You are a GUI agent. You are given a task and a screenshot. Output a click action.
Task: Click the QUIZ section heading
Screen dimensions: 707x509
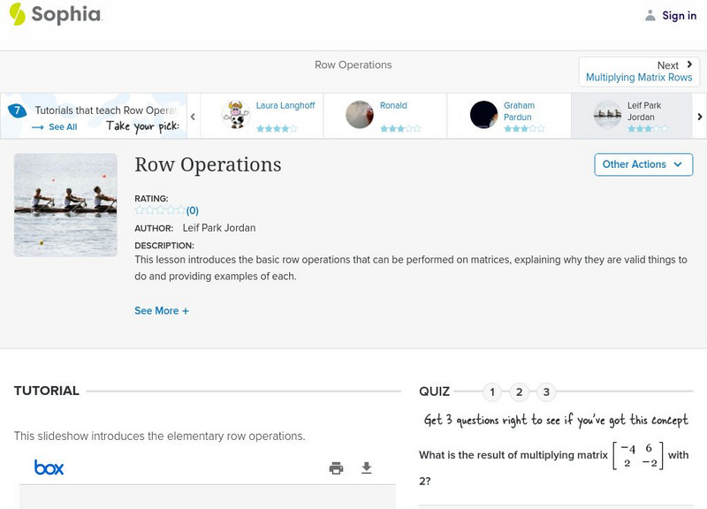[x=434, y=391]
